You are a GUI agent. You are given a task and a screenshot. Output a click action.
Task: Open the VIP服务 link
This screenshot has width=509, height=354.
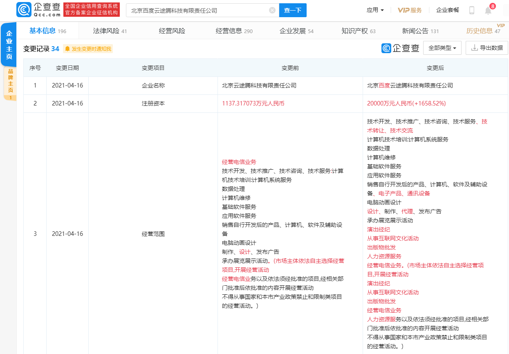410,10
